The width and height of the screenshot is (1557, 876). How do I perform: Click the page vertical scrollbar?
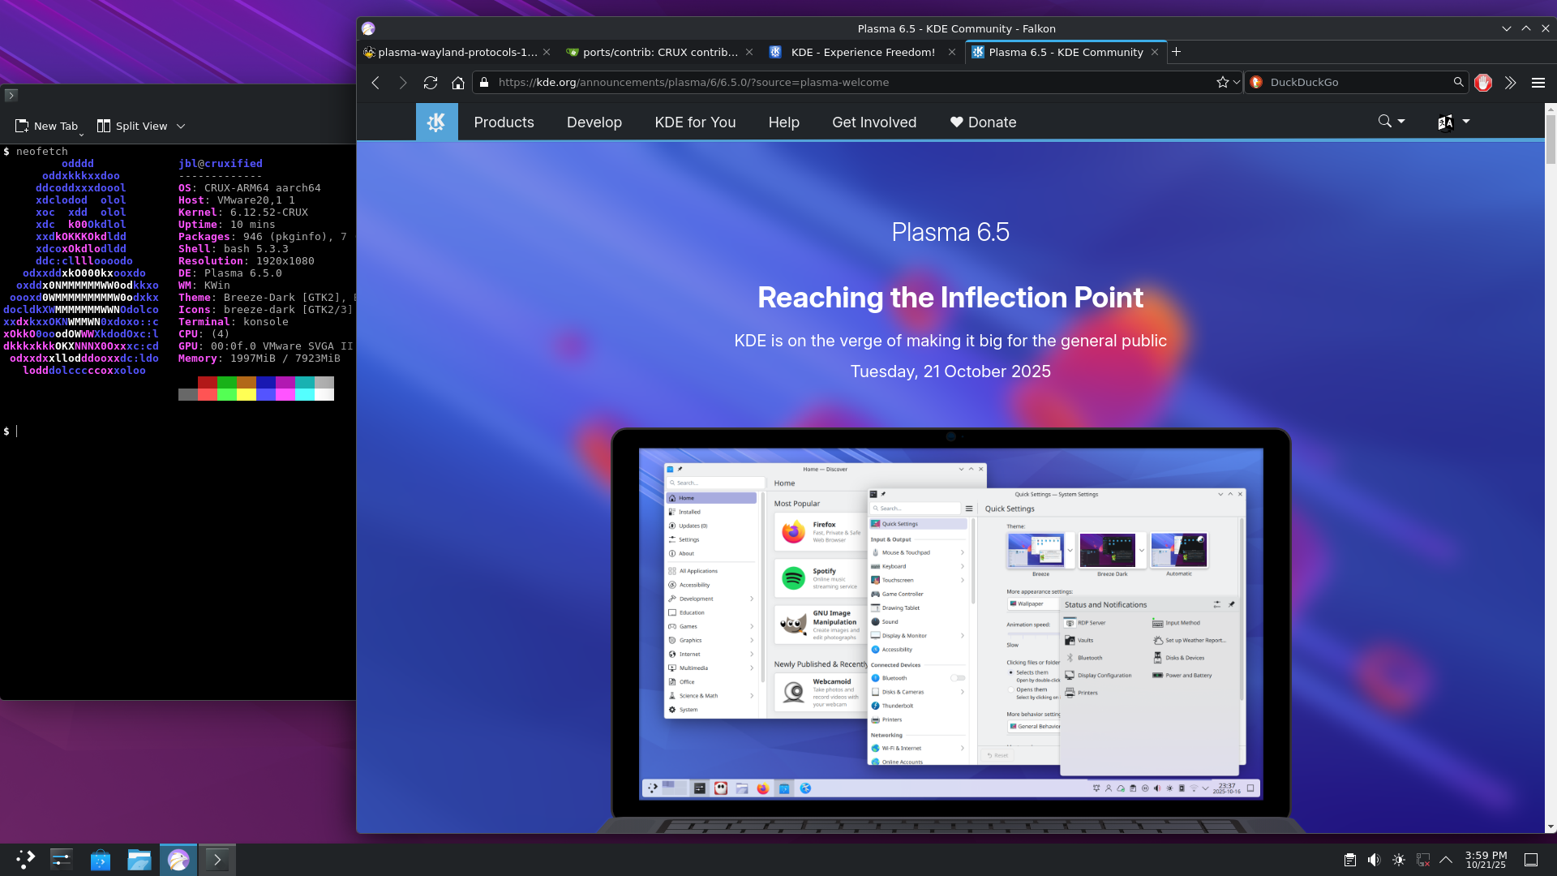pyautogui.click(x=1551, y=138)
